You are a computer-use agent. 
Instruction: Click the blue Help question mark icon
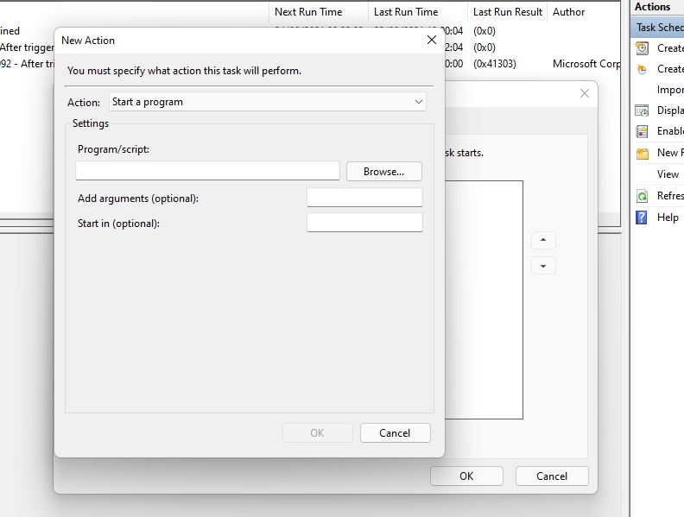(x=642, y=218)
